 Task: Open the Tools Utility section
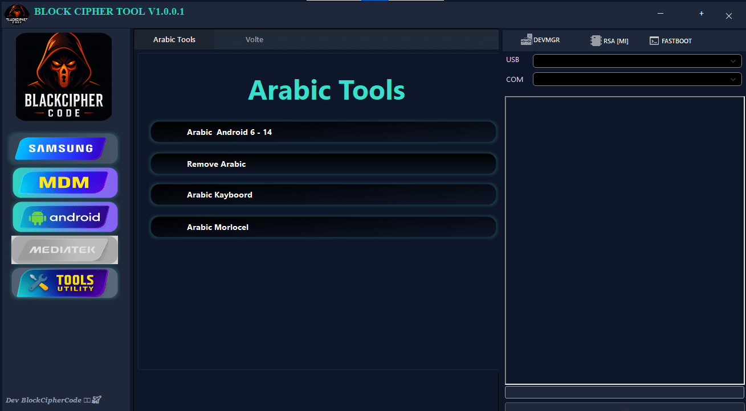(x=64, y=283)
